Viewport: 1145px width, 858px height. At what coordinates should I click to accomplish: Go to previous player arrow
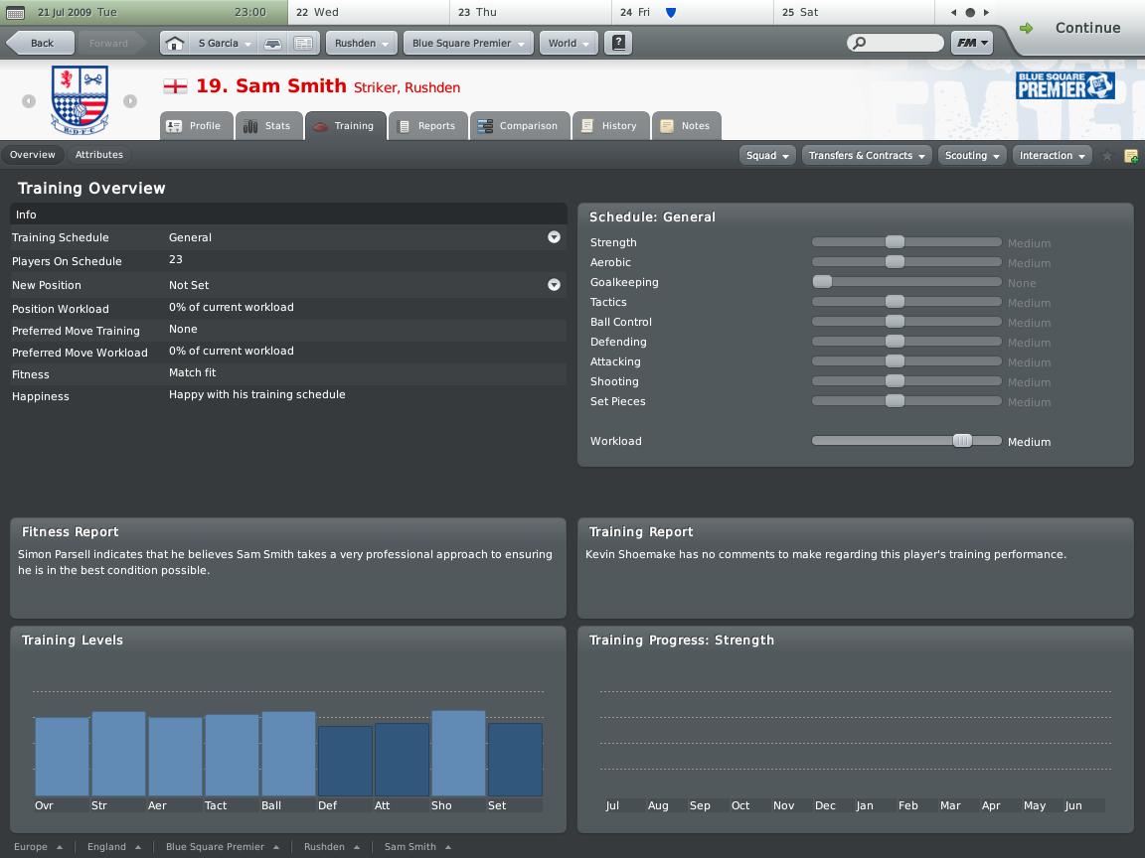point(29,100)
